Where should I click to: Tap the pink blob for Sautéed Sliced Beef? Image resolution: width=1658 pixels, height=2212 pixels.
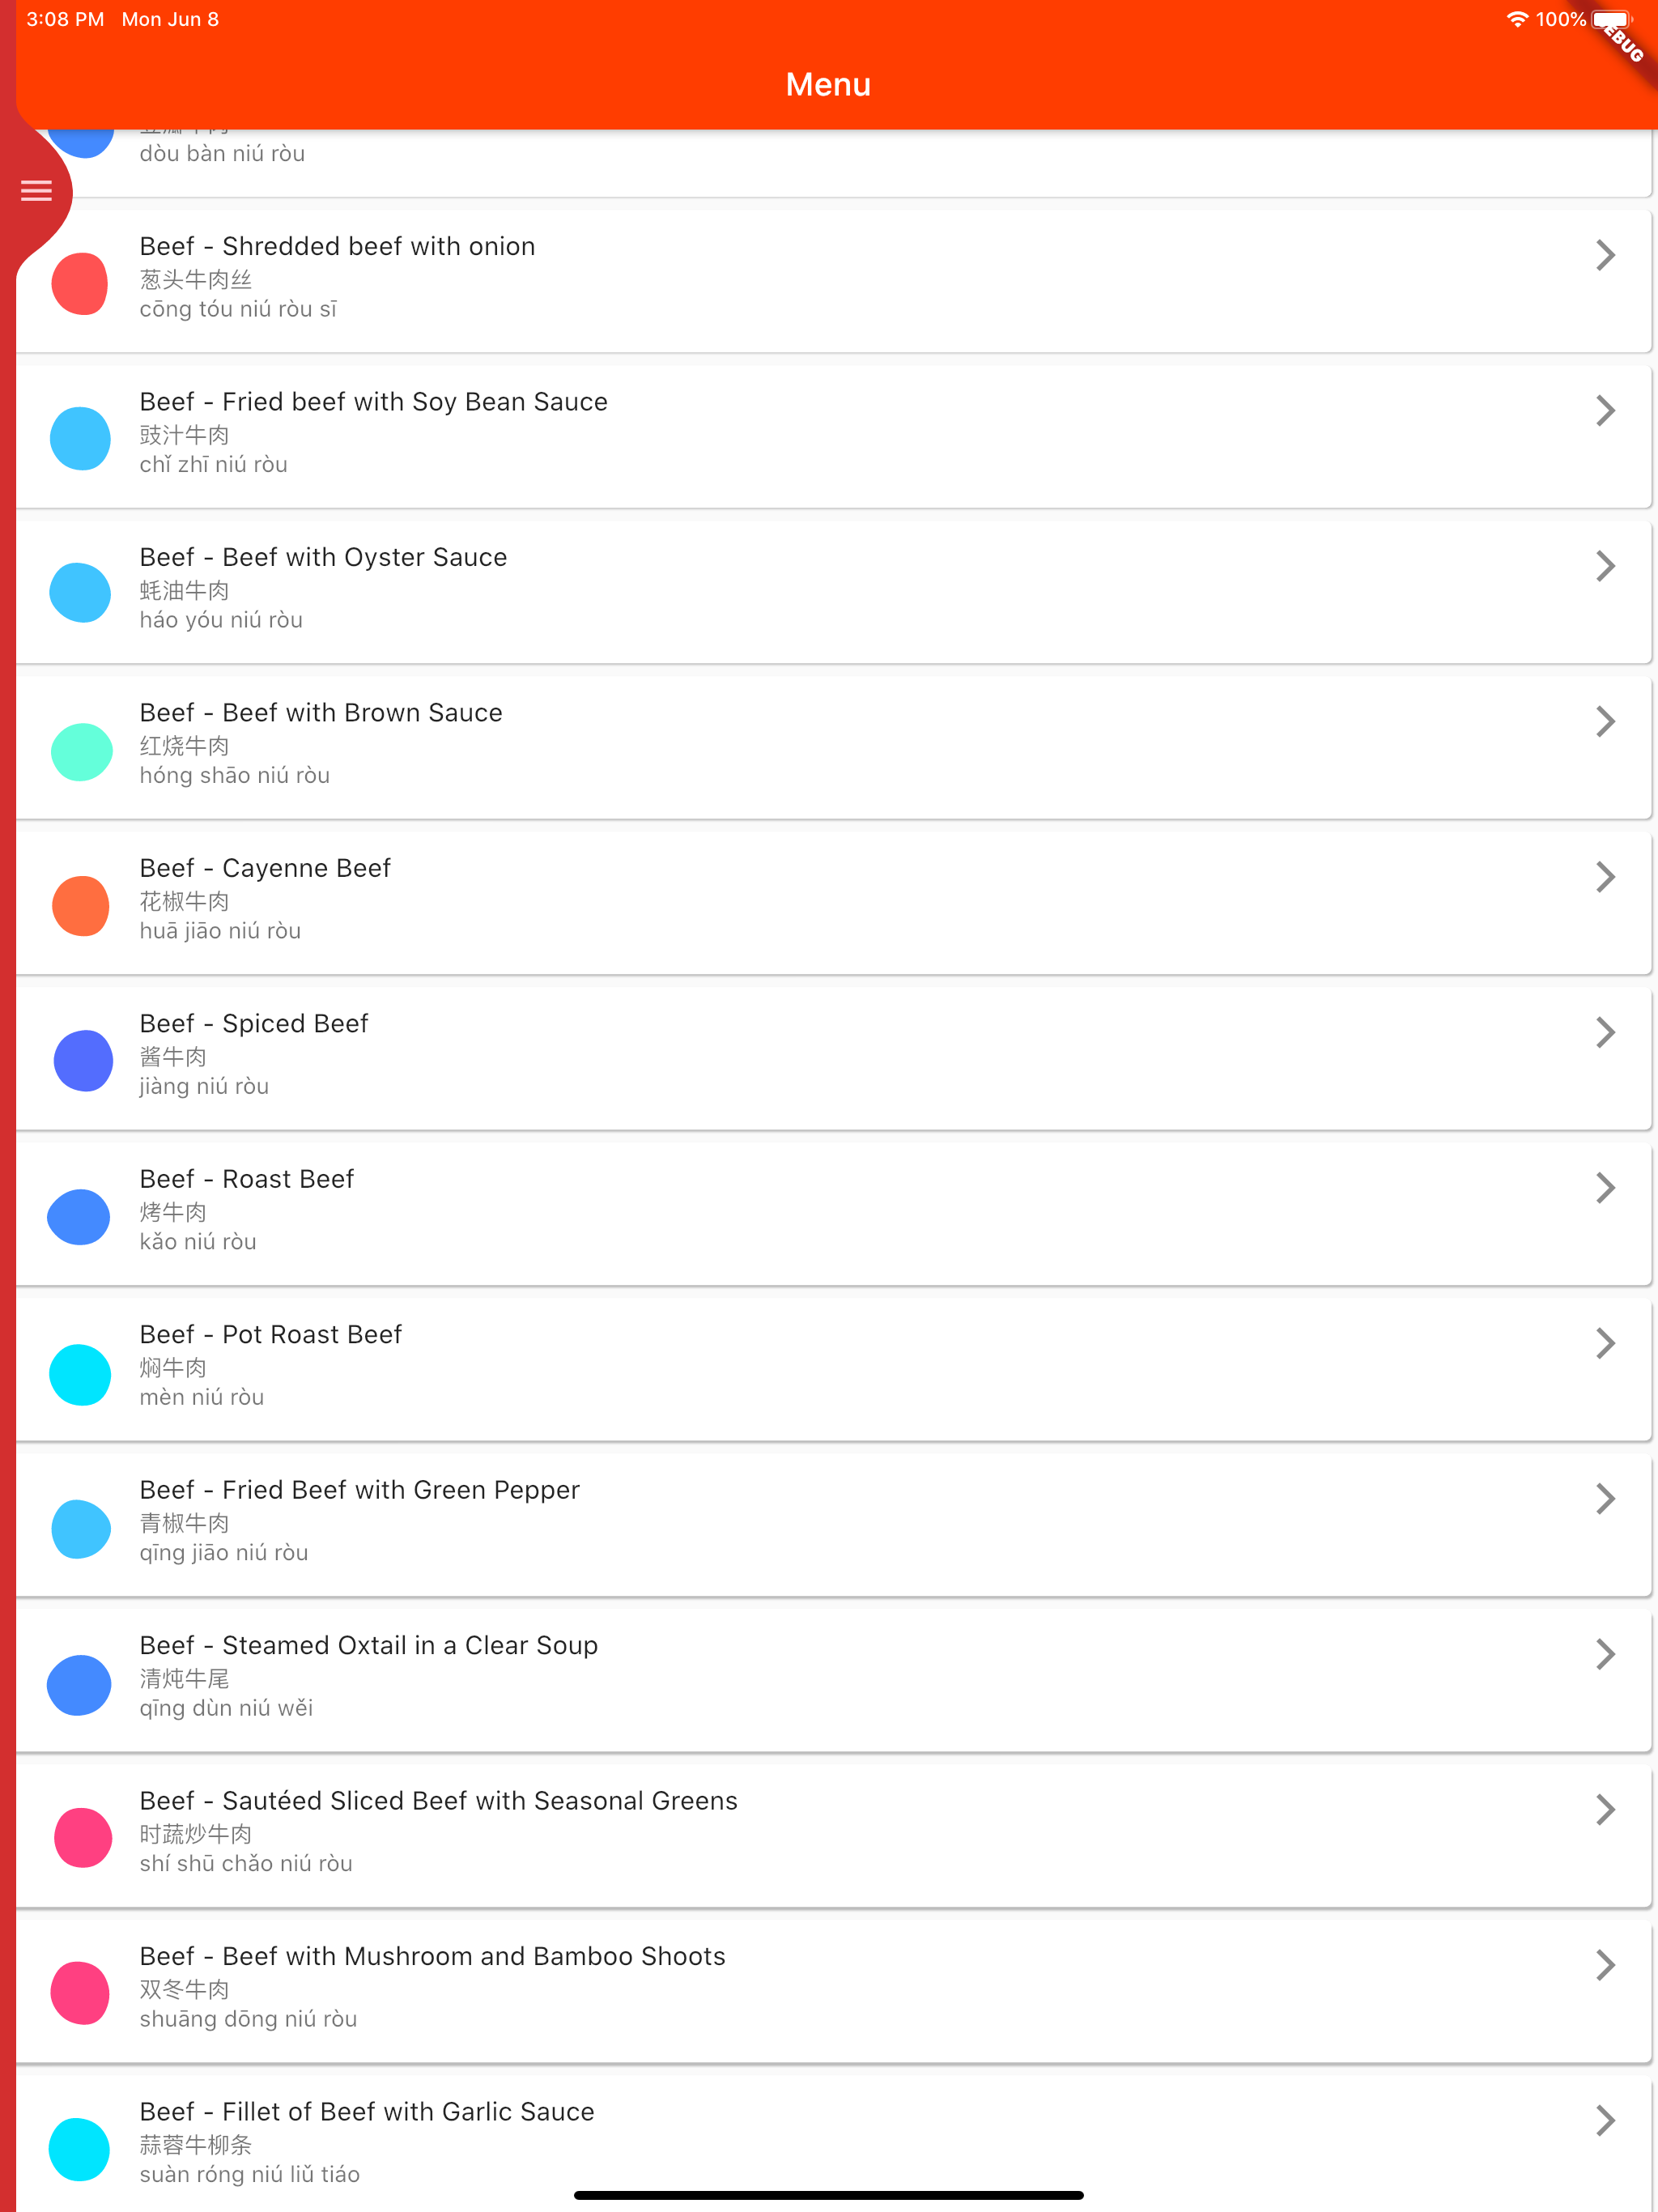[82, 1837]
